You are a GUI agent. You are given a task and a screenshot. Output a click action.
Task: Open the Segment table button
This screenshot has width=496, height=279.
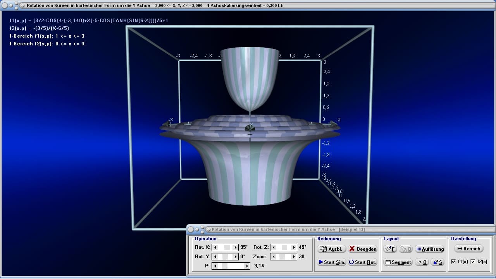(x=398, y=262)
